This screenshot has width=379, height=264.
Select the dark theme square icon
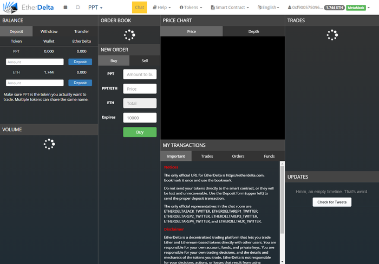[66, 8]
